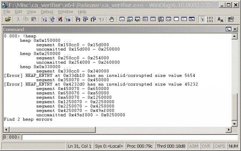
Task: Click error line for HEAP_ENTRY at 0x4232d0
Action: click(101, 84)
